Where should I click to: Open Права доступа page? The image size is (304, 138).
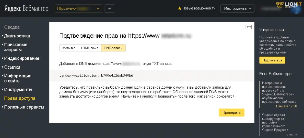tap(20, 98)
